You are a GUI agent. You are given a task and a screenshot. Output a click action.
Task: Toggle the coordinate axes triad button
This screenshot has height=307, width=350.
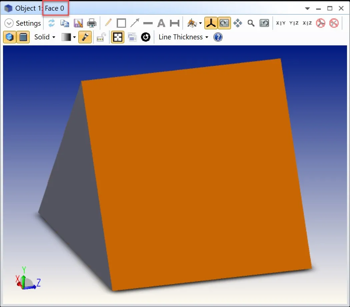point(211,23)
